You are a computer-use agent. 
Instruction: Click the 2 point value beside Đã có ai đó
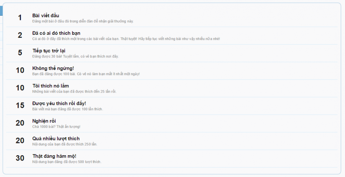pyautogui.click(x=20, y=35)
